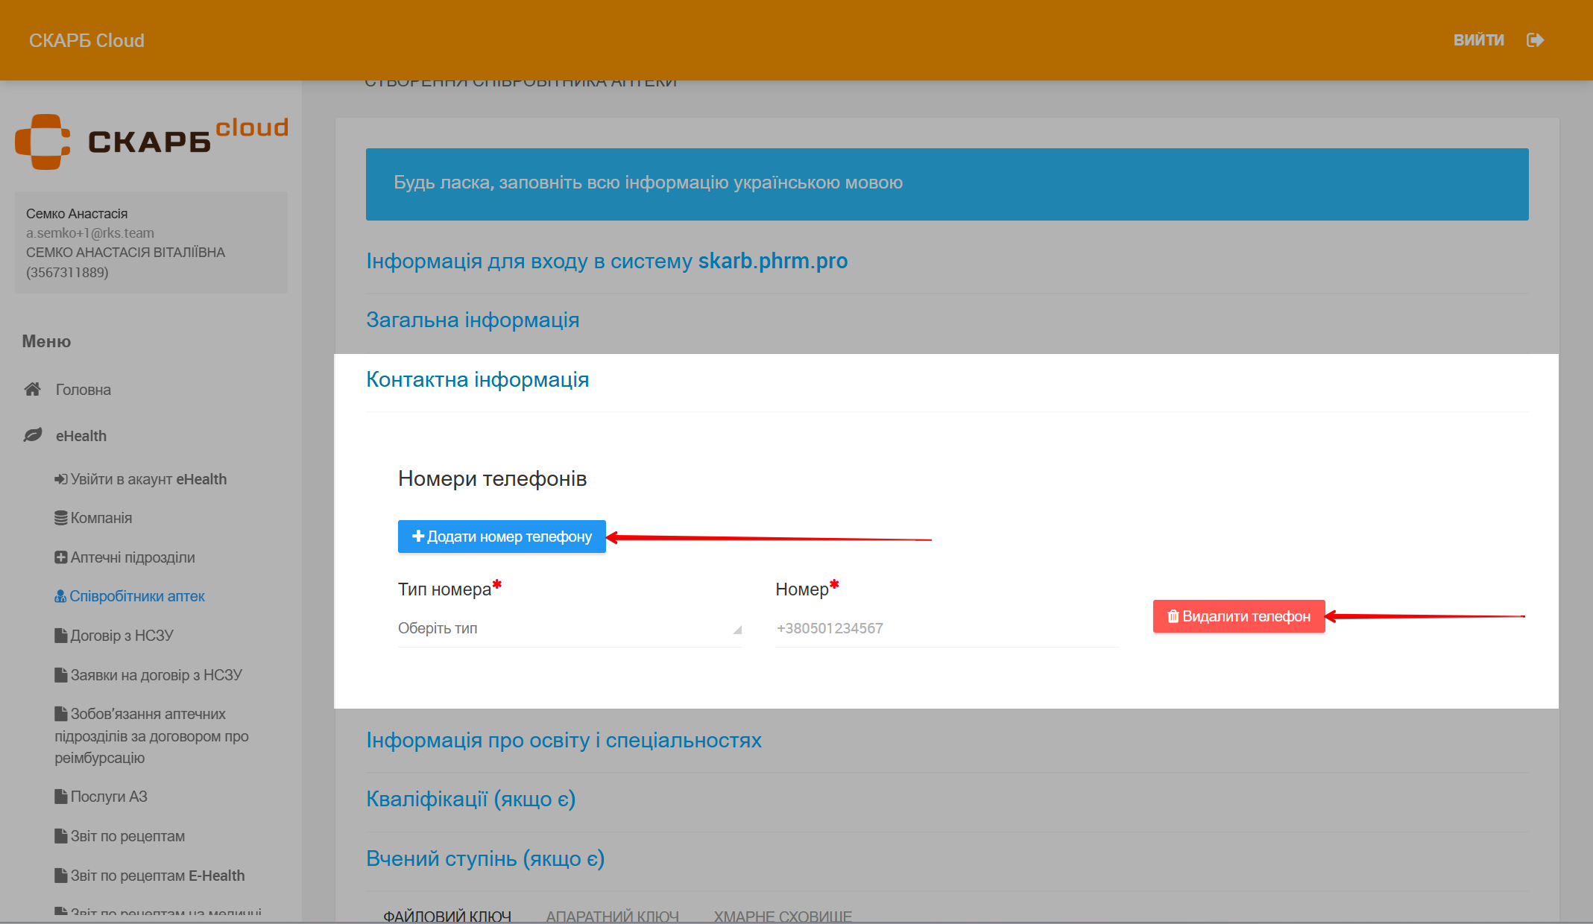Click the logout arrow icon
This screenshot has height=924, width=1593.
pyautogui.click(x=1535, y=40)
